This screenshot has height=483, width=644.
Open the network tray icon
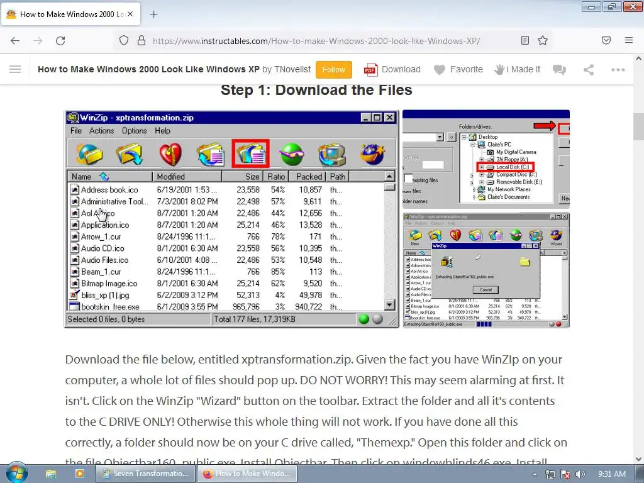[x=550, y=474]
